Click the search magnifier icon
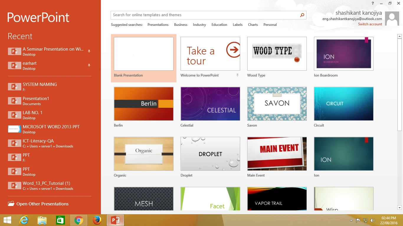The width and height of the screenshot is (403, 226). tap(302, 15)
